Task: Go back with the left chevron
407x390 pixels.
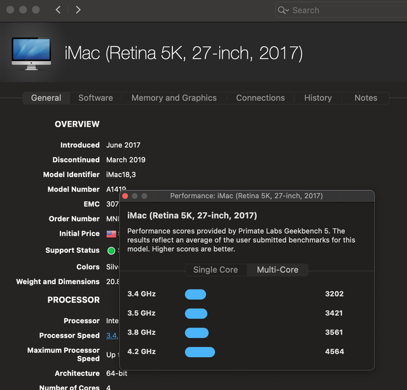Action: (x=58, y=10)
